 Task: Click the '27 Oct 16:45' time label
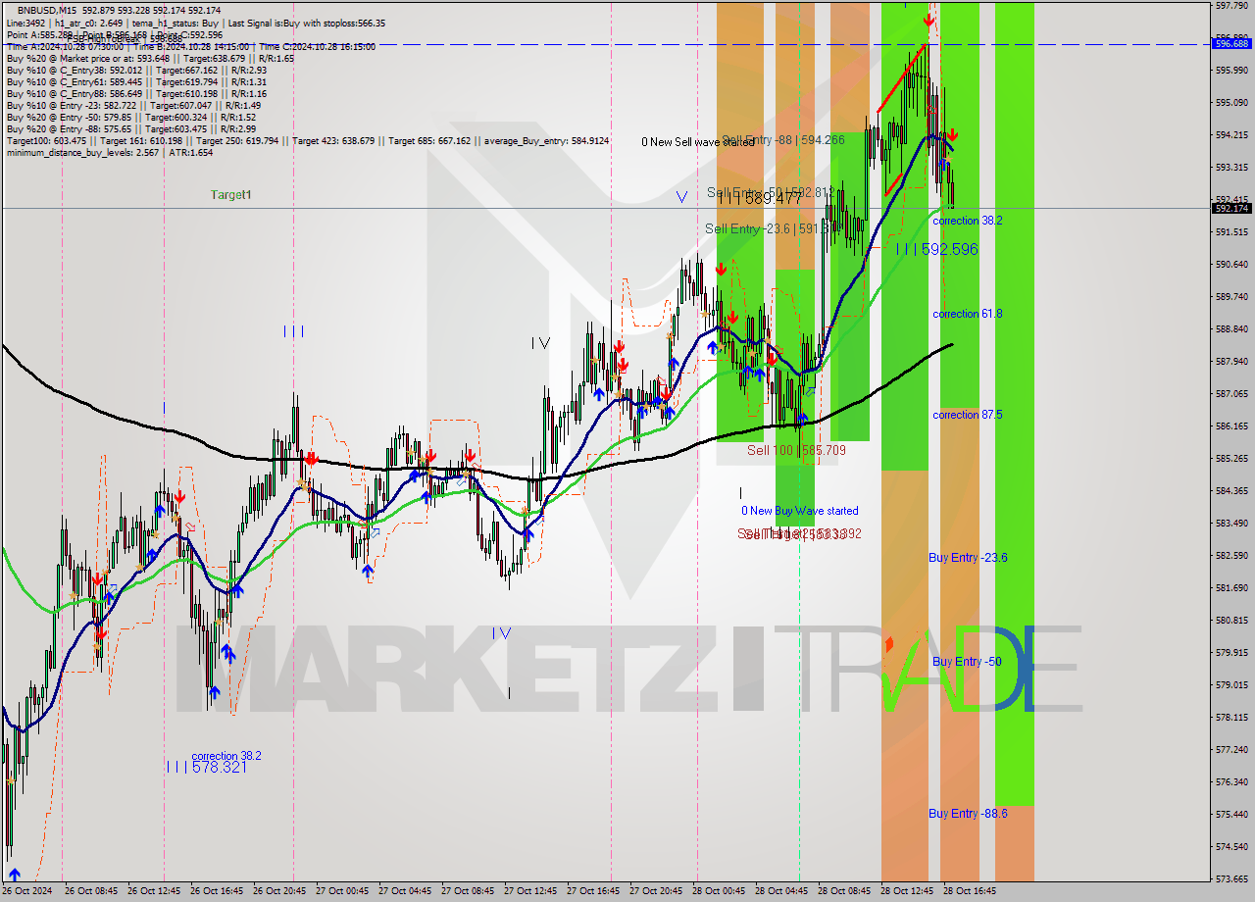click(x=593, y=891)
